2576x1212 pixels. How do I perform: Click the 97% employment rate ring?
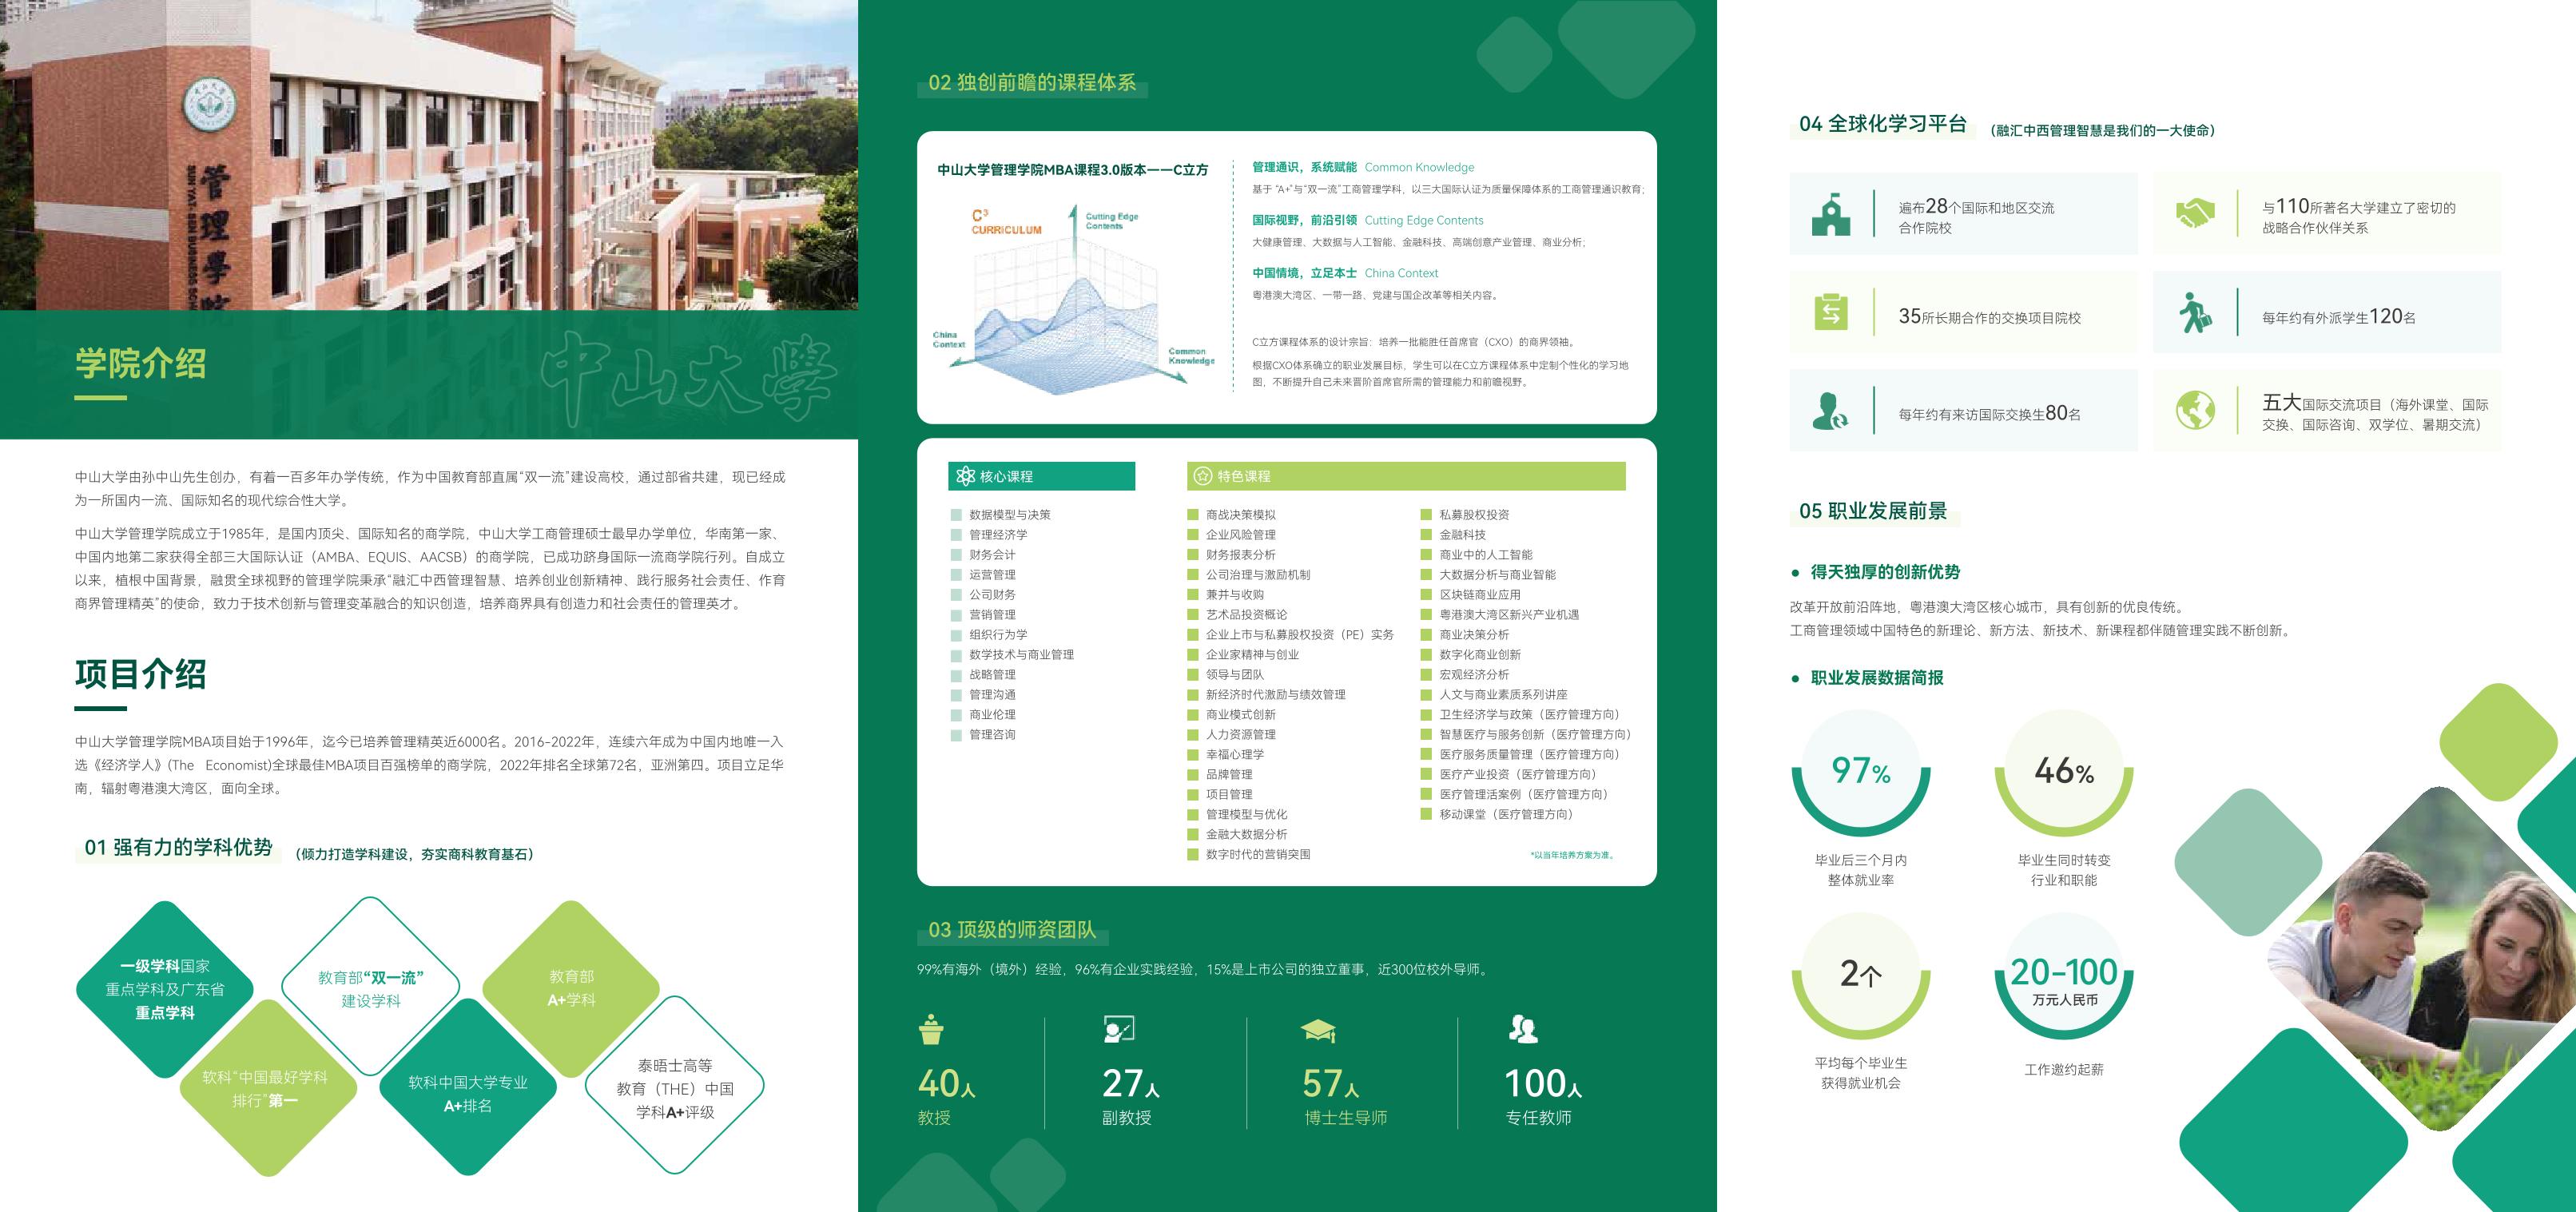point(1860,772)
